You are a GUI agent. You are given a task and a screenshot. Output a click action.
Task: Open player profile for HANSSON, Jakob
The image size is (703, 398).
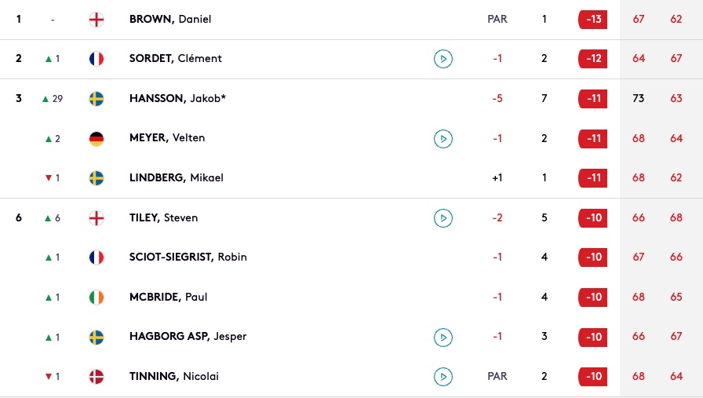click(x=177, y=98)
